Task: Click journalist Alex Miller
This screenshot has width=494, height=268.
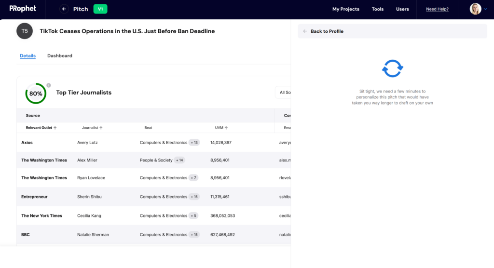Action: coord(87,160)
